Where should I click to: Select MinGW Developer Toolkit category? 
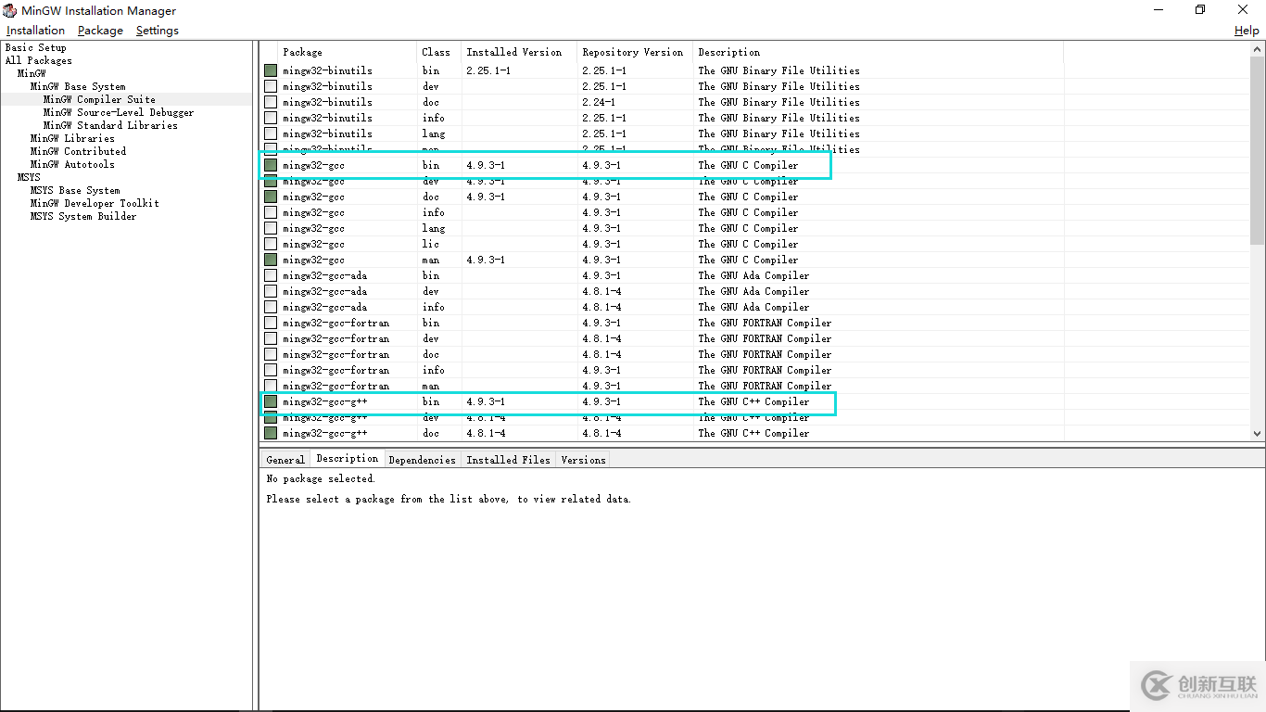click(95, 203)
